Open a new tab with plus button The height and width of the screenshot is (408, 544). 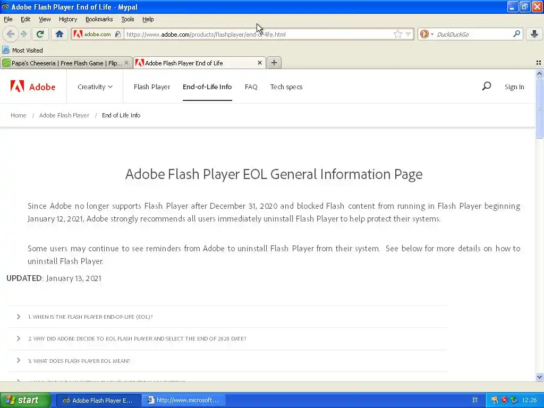[274, 63]
